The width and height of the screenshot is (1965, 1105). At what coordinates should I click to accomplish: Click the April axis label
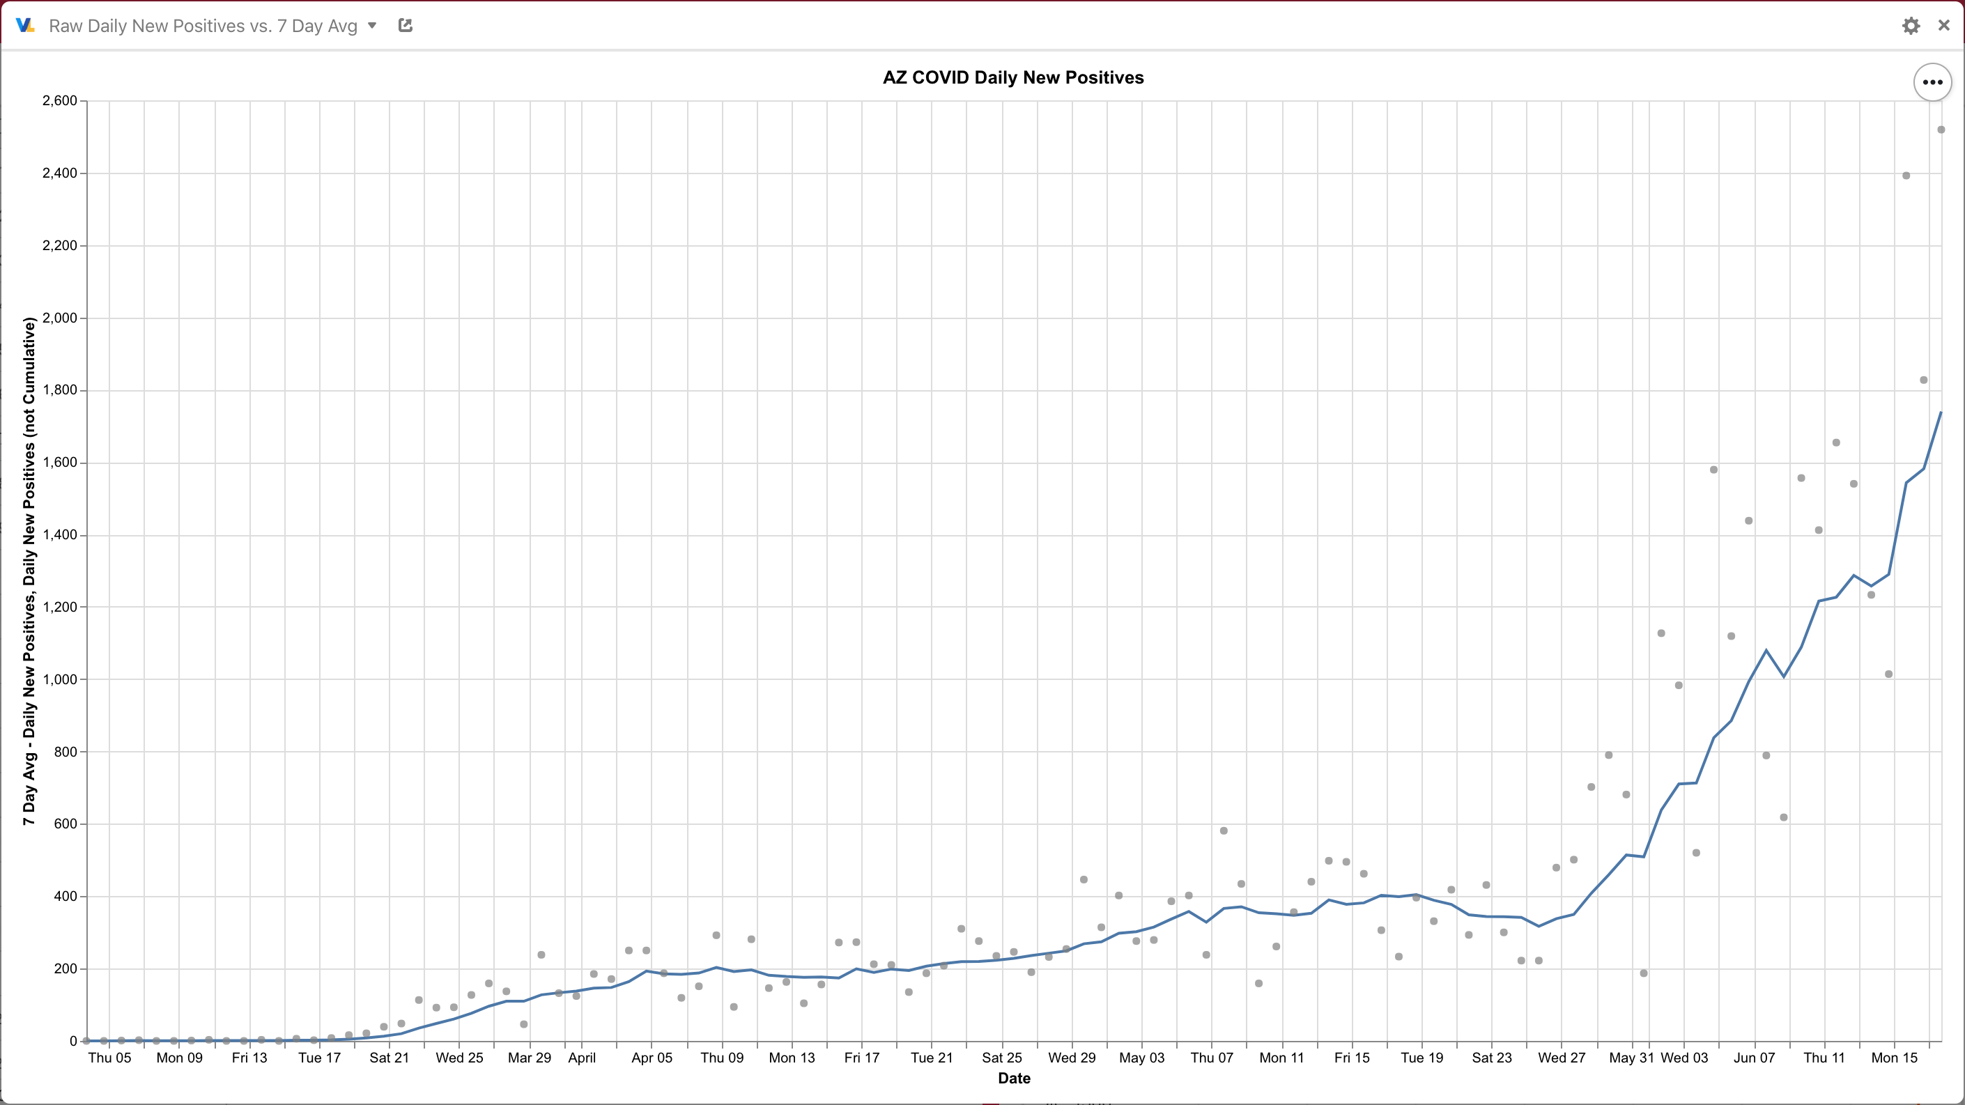point(582,1058)
